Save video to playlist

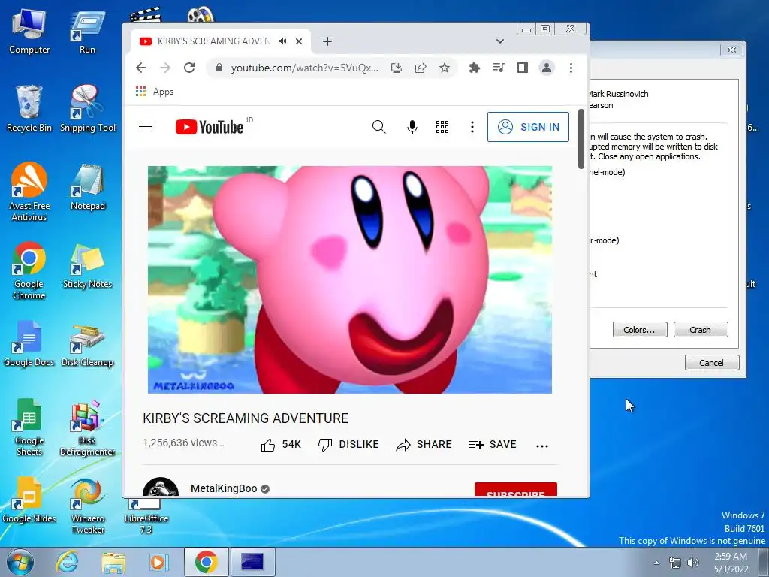coord(493,445)
